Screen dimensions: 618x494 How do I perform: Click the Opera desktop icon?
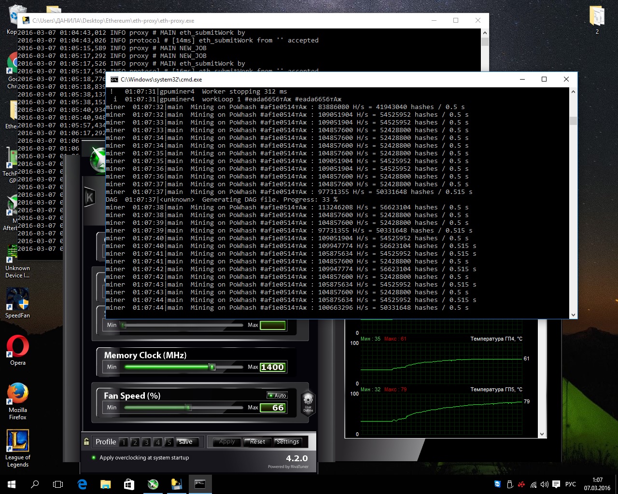pyautogui.click(x=17, y=350)
